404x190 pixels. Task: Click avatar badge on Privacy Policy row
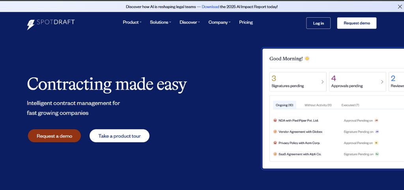click(376, 143)
